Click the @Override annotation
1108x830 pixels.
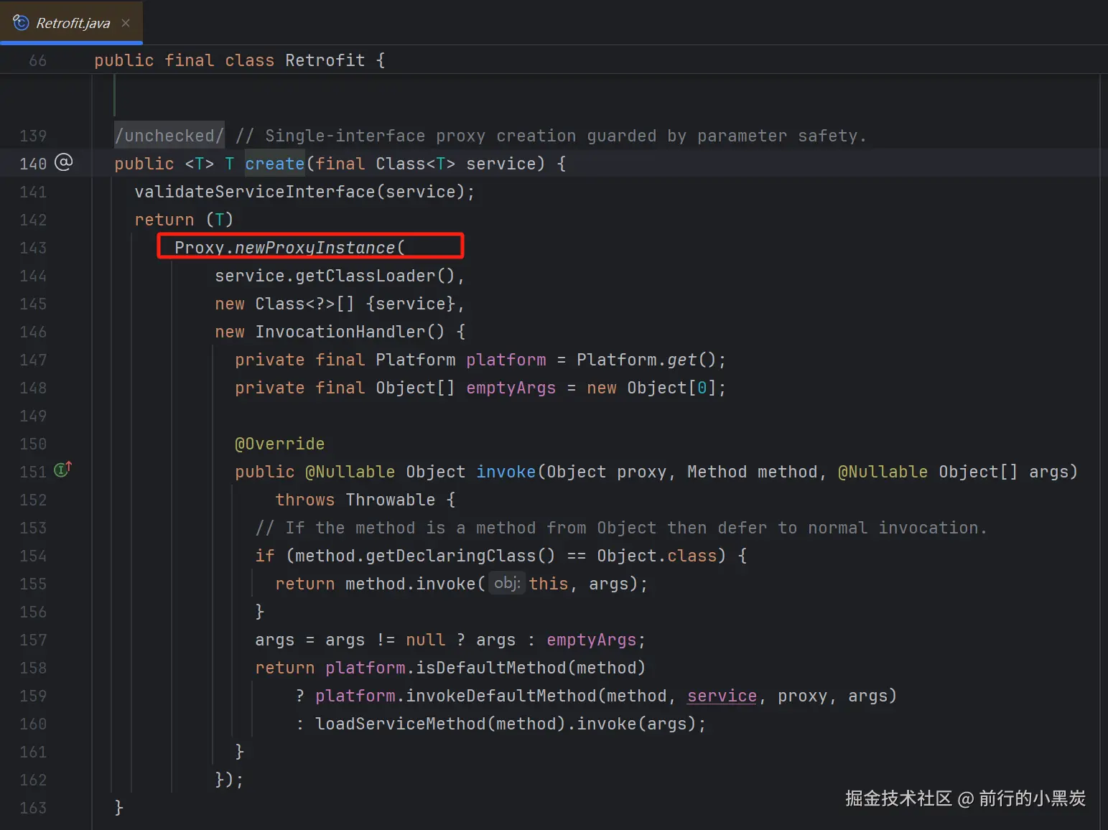point(280,444)
